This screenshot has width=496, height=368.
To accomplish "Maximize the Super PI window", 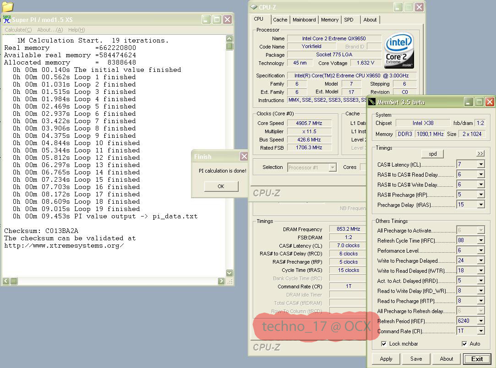I will point(217,20).
